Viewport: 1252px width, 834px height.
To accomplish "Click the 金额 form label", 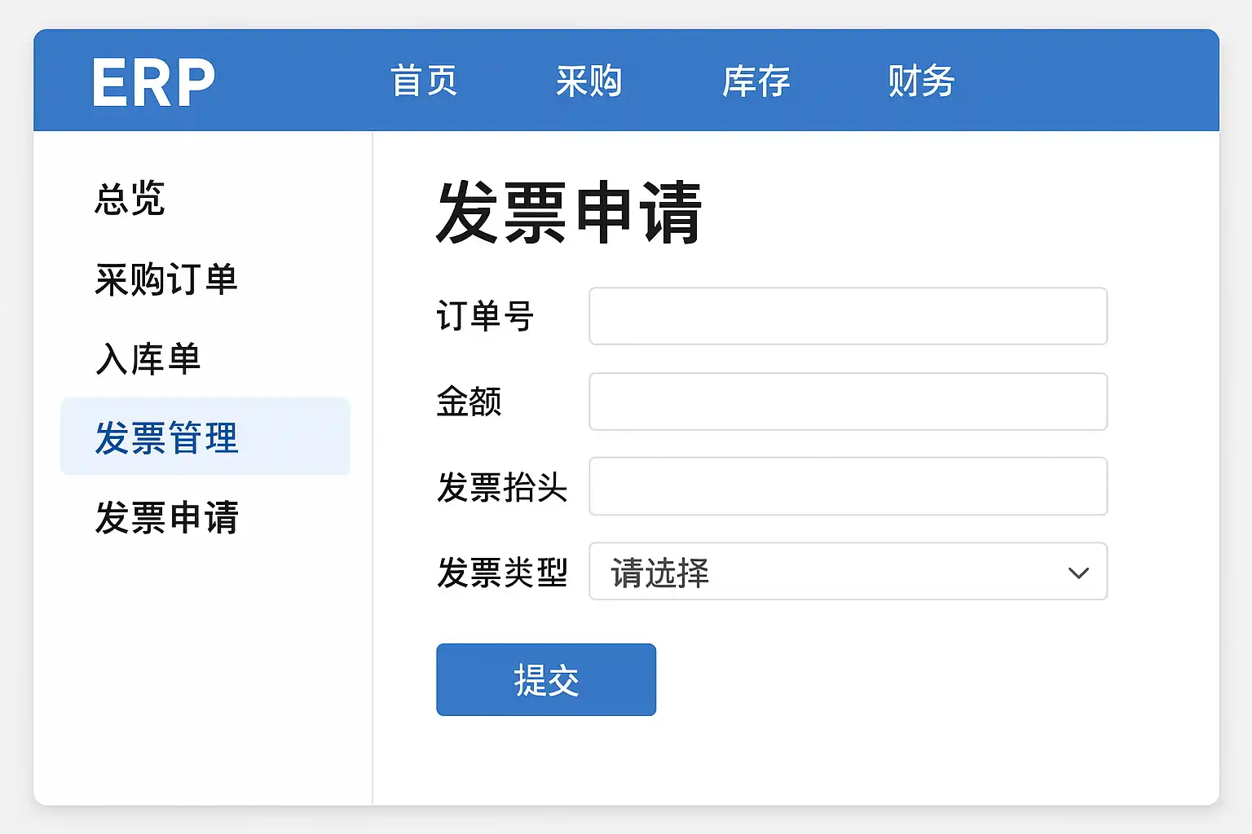I will pyautogui.click(x=469, y=402).
